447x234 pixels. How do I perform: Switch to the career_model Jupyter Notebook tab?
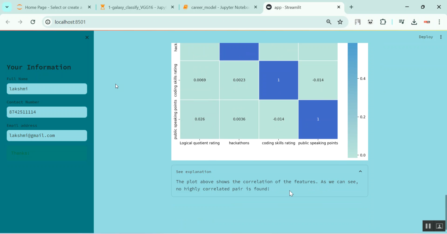[x=220, y=7]
